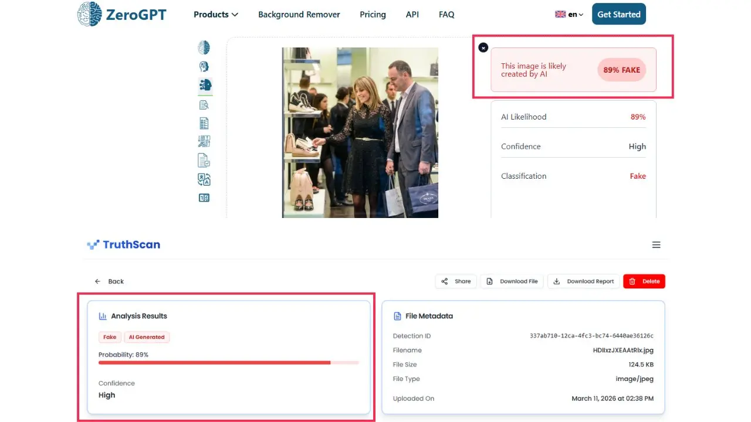Select the active AI head detector icon
Screen dimensions: 751x422
point(205,86)
